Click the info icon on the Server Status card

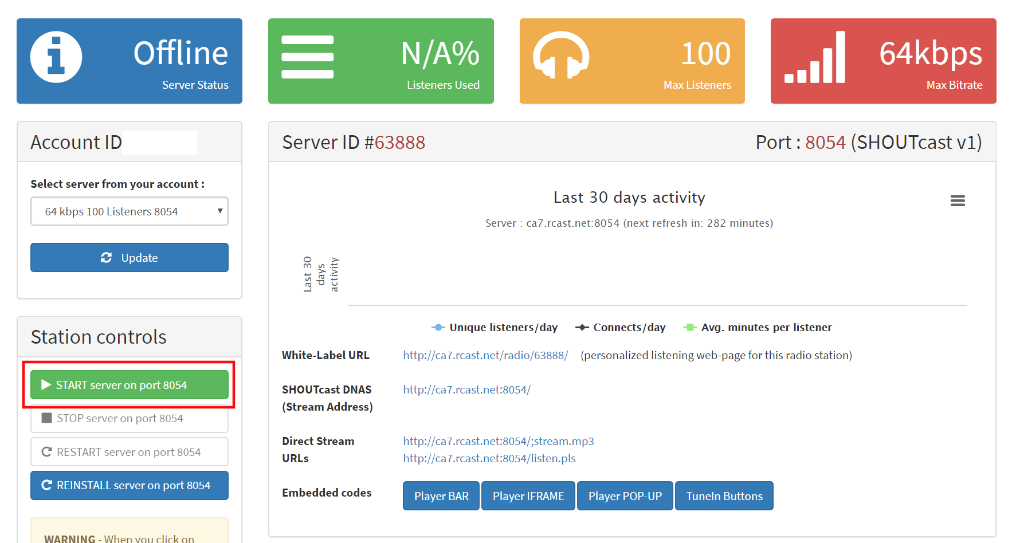(56, 56)
